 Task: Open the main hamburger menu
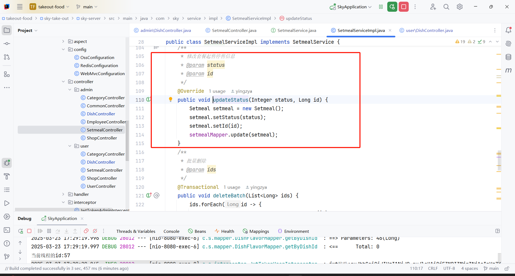pos(20,7)
